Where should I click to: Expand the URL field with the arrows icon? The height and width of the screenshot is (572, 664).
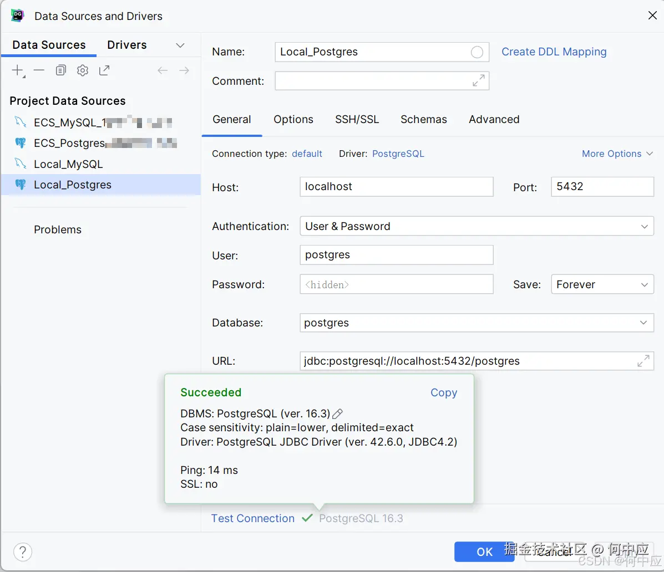(643, 361)
